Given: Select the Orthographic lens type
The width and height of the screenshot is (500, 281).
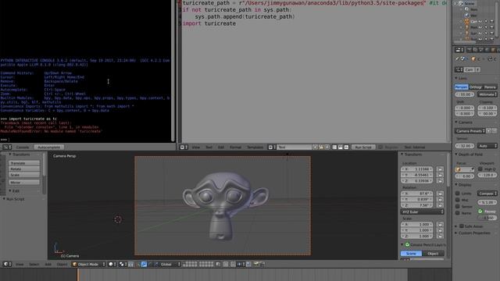Looking at the screenshot, I should click(476, 87).
